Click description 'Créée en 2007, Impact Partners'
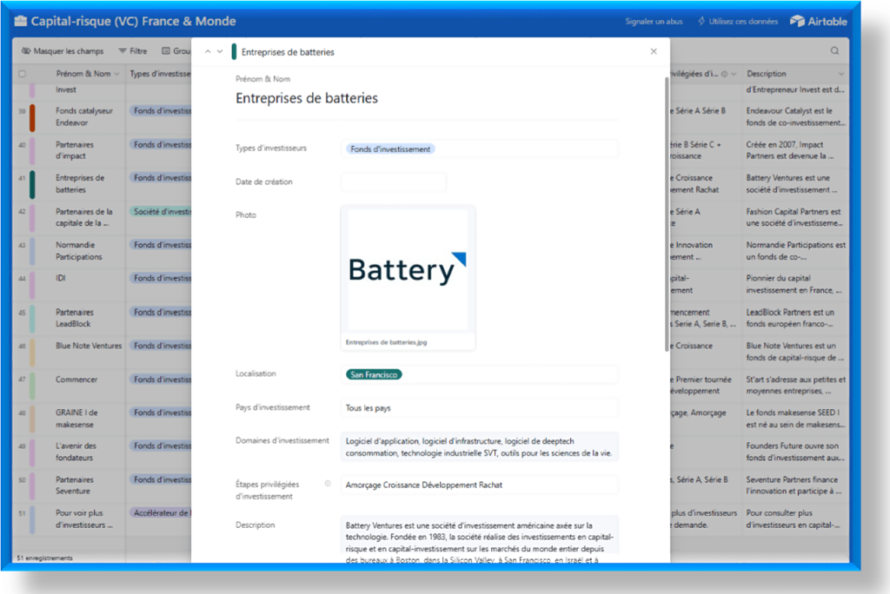 789,150
